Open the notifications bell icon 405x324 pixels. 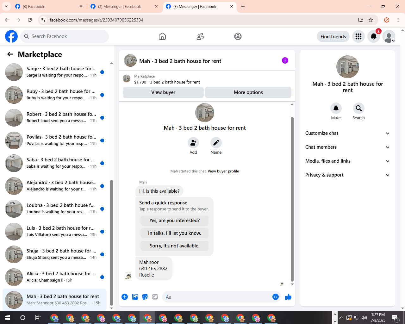[x=374, y=36]
